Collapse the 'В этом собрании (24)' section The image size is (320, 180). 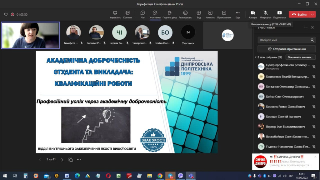coord(256,57)
